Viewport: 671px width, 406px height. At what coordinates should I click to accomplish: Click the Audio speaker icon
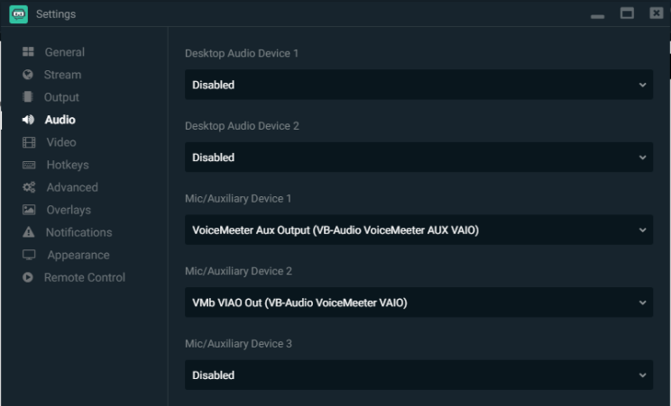point(28,120)
